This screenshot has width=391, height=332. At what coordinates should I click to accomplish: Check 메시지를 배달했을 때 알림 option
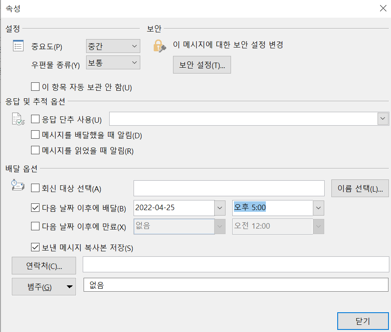tap(35, 135)
